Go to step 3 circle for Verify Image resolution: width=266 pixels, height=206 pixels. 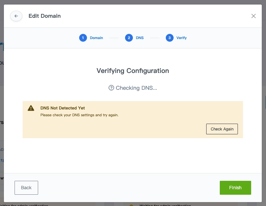pyautogui.click(x=170, y=38)
